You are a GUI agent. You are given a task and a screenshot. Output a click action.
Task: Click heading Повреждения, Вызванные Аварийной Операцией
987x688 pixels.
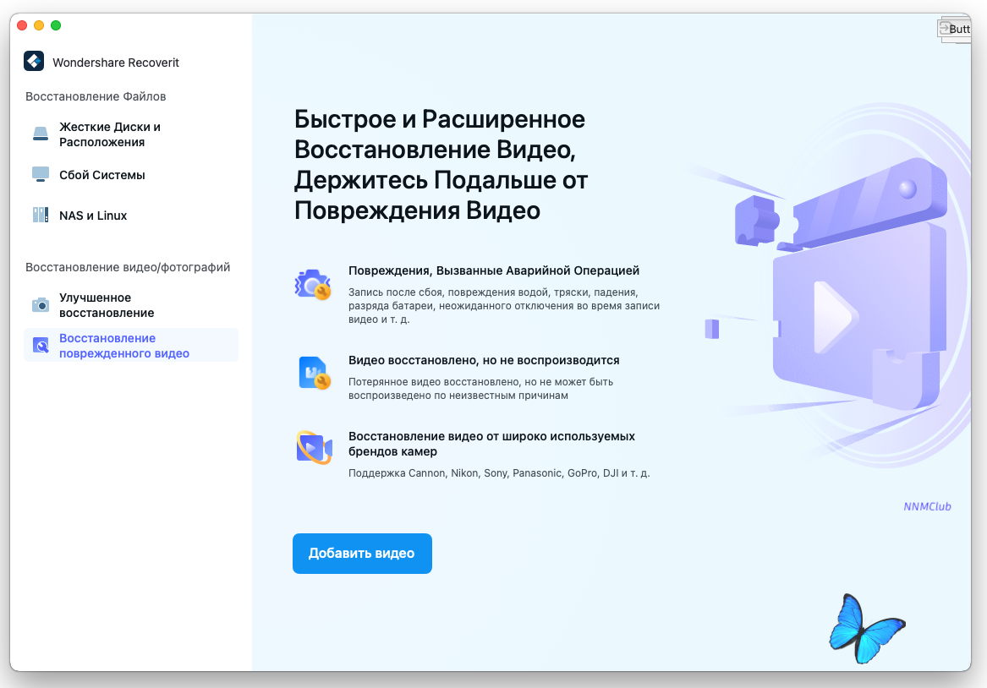(494, 270)
